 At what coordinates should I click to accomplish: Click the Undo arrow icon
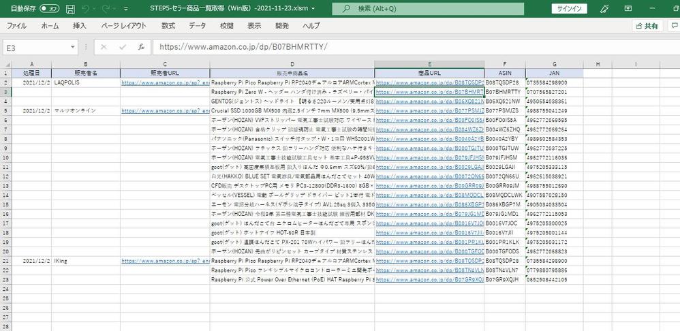(85, 9)
